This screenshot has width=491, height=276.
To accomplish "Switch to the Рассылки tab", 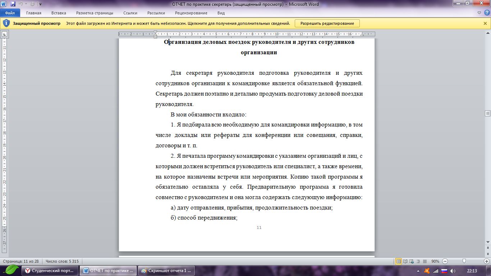I will click(x=156, y=13).
